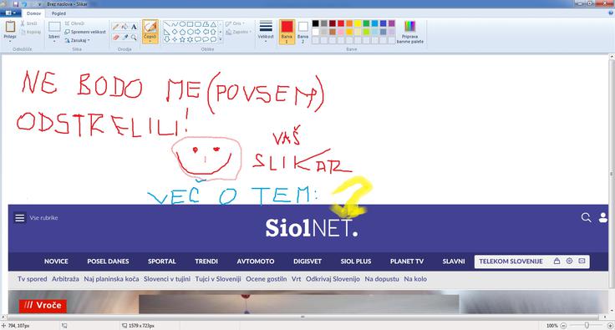Click the user profile icon on Siol header
615x330 pixels.
tap(603, 217)
